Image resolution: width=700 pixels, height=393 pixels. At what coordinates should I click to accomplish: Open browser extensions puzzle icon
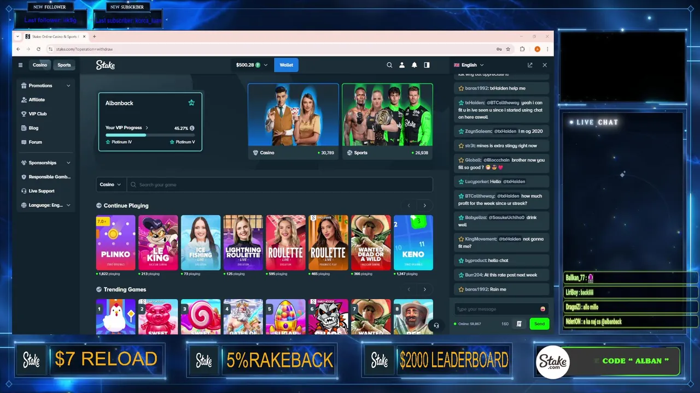point(522,49)
